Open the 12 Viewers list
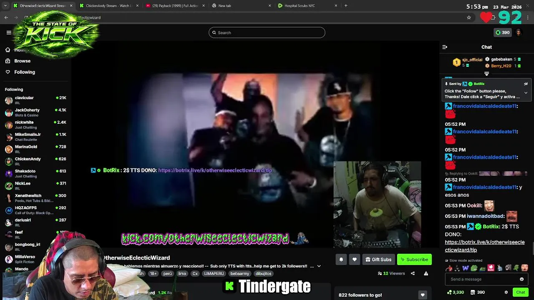 [391, 273]
